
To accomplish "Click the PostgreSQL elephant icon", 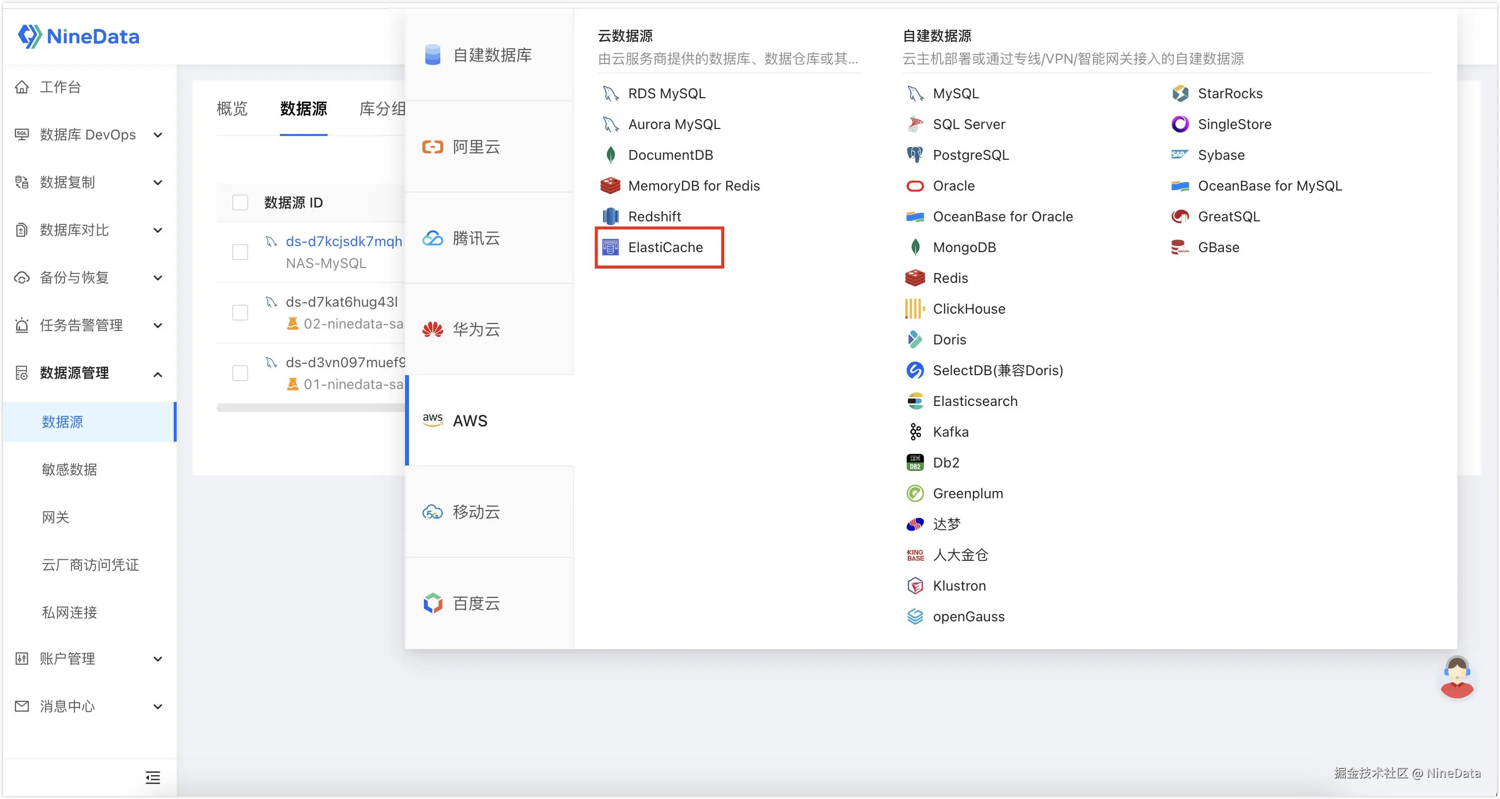I will 915,155.
